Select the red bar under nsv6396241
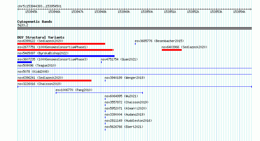260x141 pixels. tap(54, 81)
